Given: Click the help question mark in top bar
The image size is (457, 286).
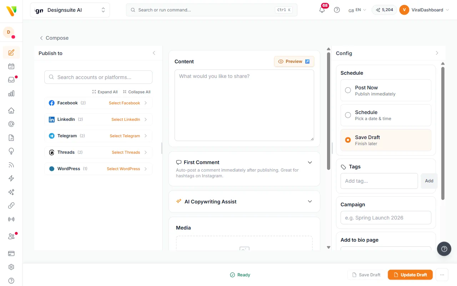Looking at the screenshot, I should pyautogui.click(x=337, y=10).
